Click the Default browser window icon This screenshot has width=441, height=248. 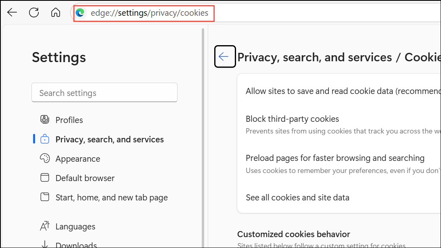[x=44, y=178]
